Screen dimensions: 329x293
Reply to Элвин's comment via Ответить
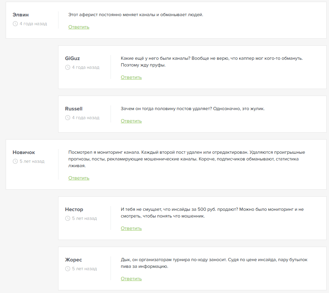(79, 27)
